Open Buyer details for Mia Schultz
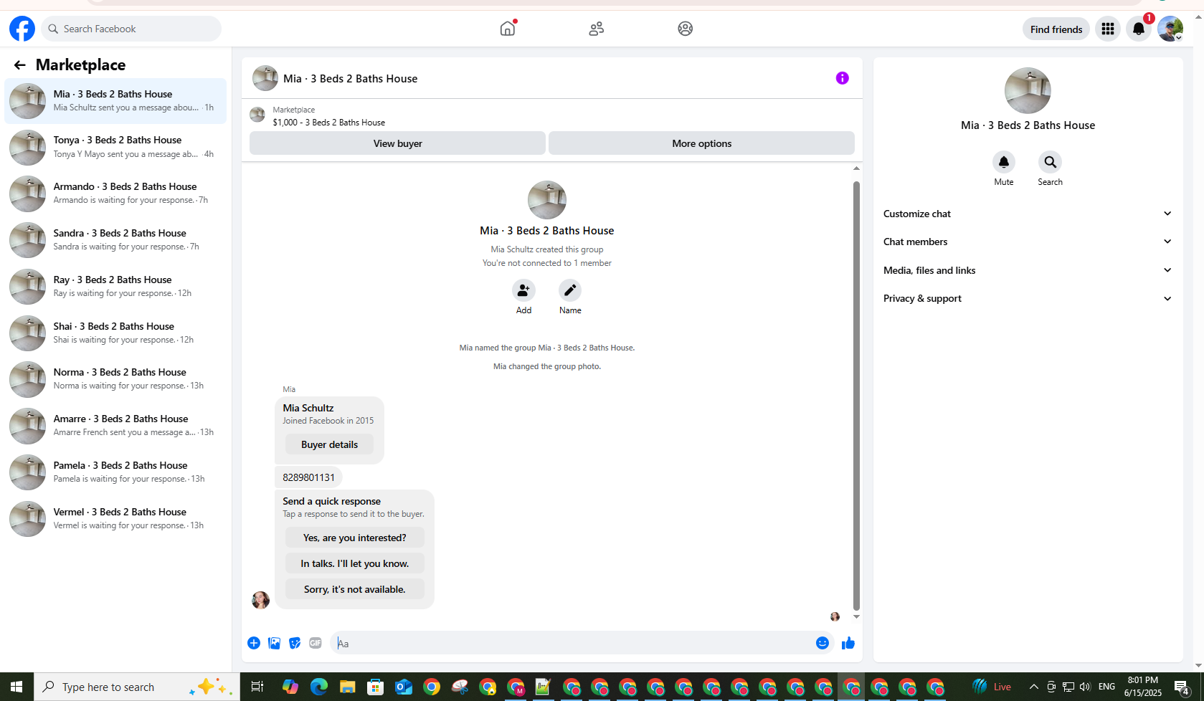The image size is (1204, 701). pos(329,444)
